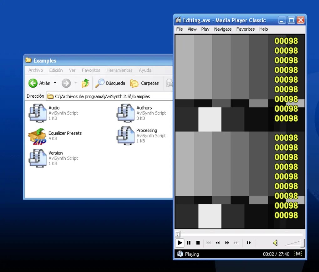Increase playback speed with fast-forward icon

pyautogui.click(x=227, y=243)
